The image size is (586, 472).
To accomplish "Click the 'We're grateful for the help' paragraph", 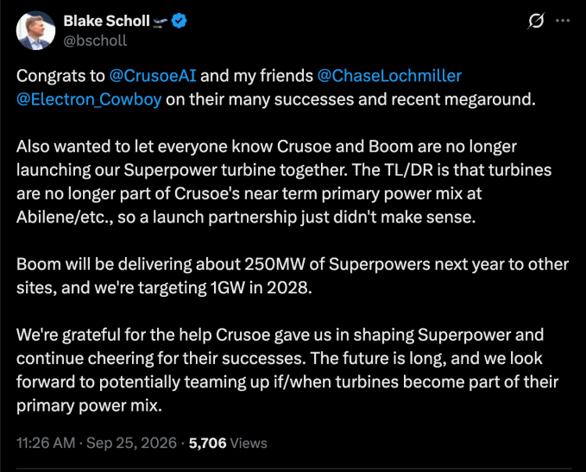I will click(x=287, y=370).
